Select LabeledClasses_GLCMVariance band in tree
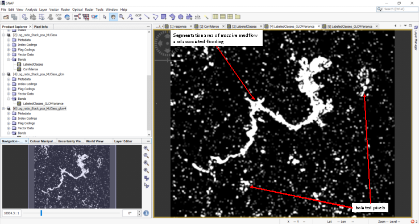This screenshot has width=419, height=224. pos(43,104)
